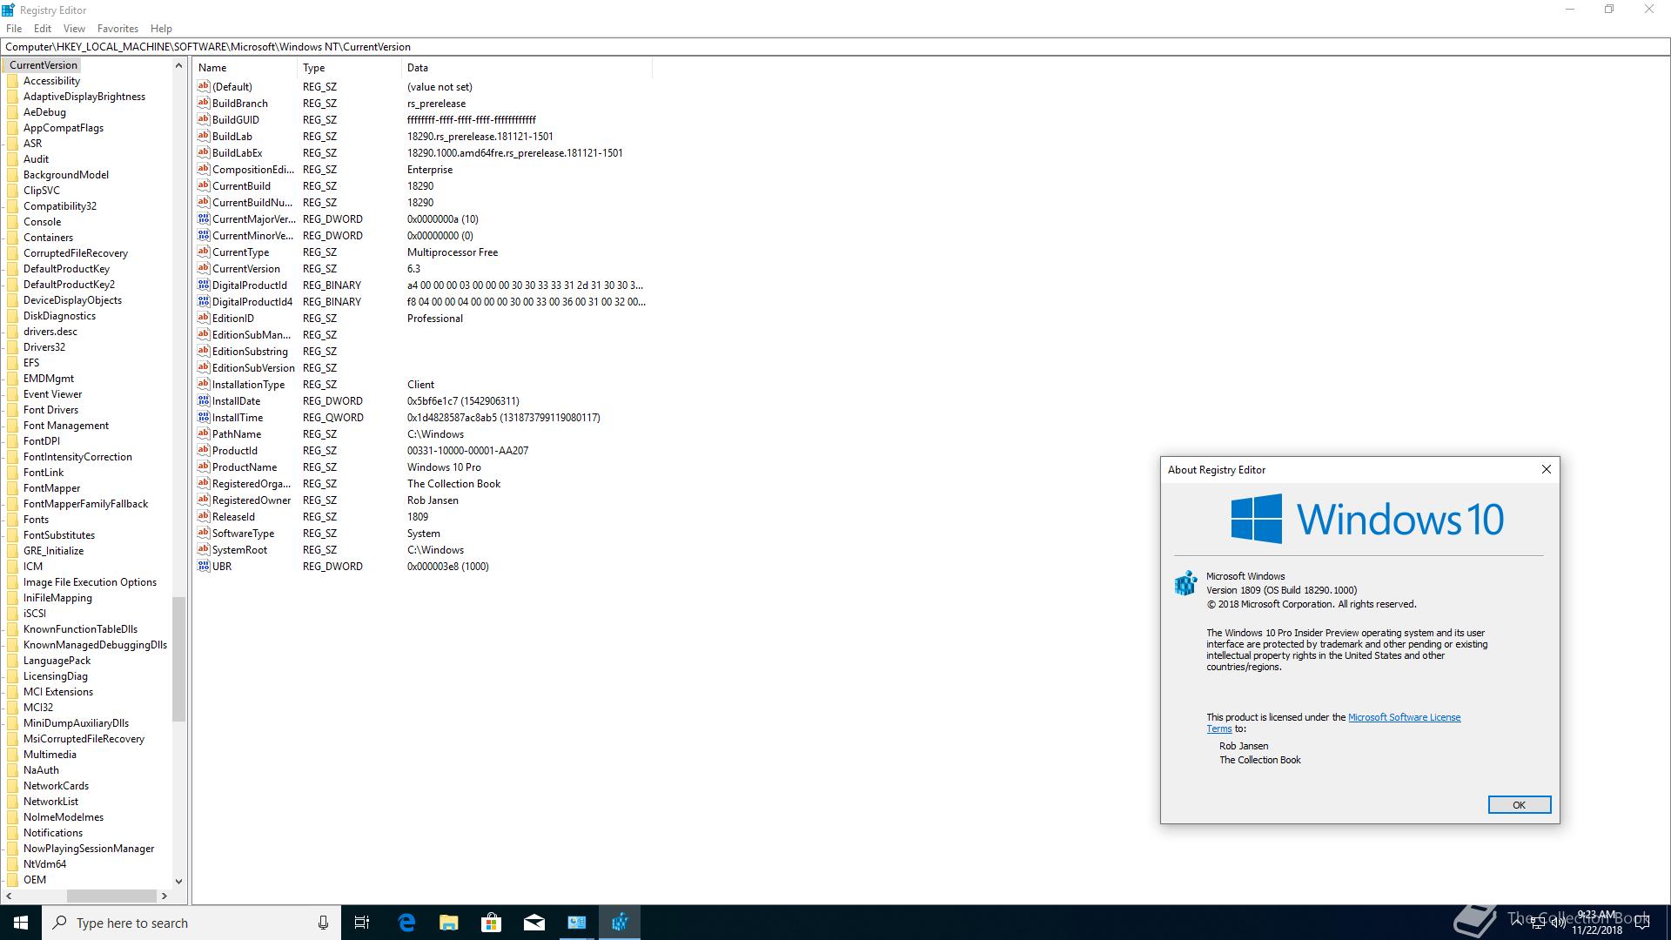1671x940 pixels.
Task: Click the tree pane scroll down arrow
Action: (x=178, y=881)
